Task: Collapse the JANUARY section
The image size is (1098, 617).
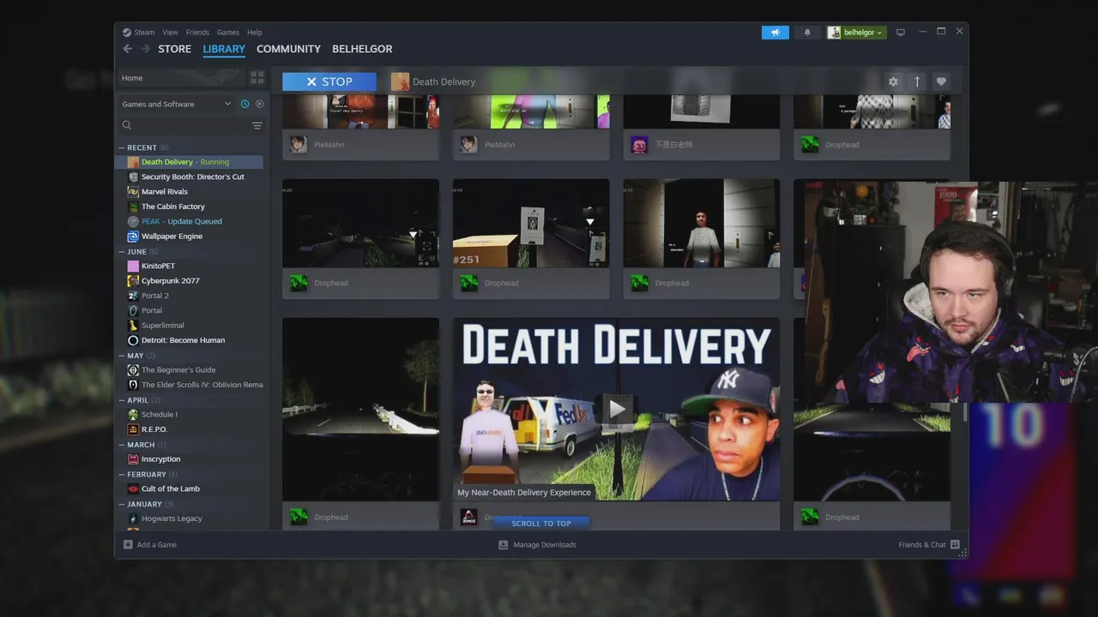Action: (x=122, y=504)
